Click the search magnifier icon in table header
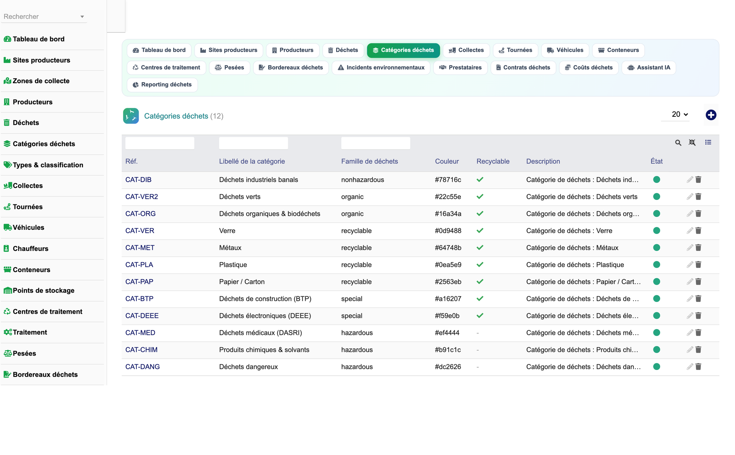The image size is (735, 455). click(678, 143)
